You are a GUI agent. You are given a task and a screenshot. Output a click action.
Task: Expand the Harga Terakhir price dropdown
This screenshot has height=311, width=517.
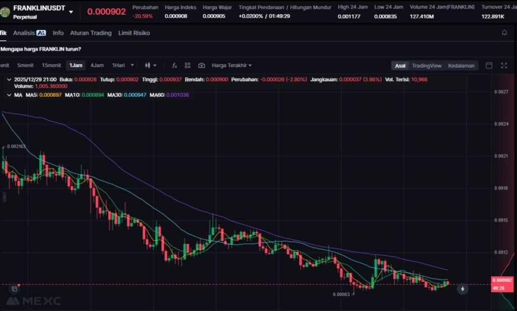[232, 66]
